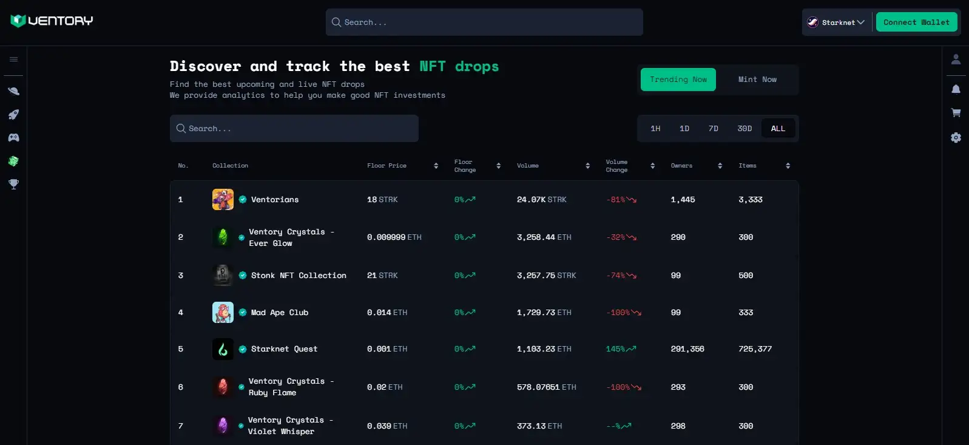Expand the Starknet network dropdown
The width and height of the screenshot is (969, 445).
pyautogui.click(x=836, y=22)
